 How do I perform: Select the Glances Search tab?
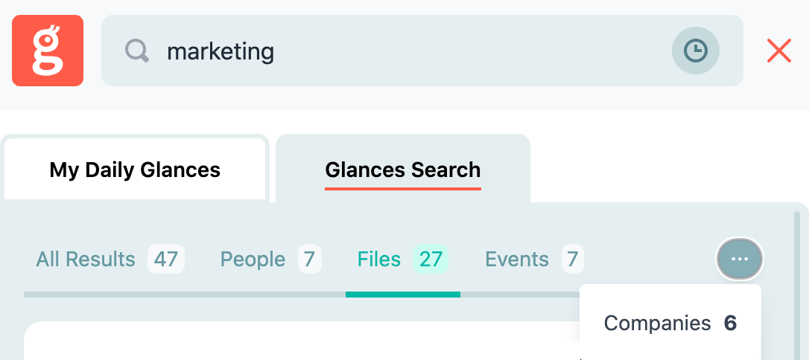coord(403,170)
